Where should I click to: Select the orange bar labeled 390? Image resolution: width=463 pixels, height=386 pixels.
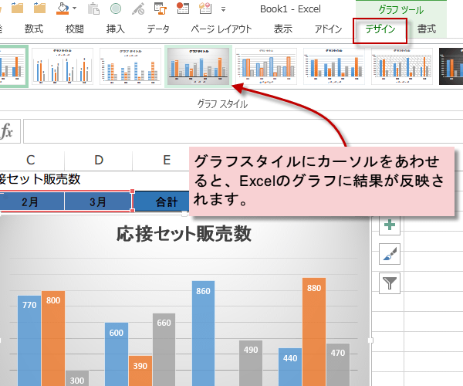[x=140, y=371]
